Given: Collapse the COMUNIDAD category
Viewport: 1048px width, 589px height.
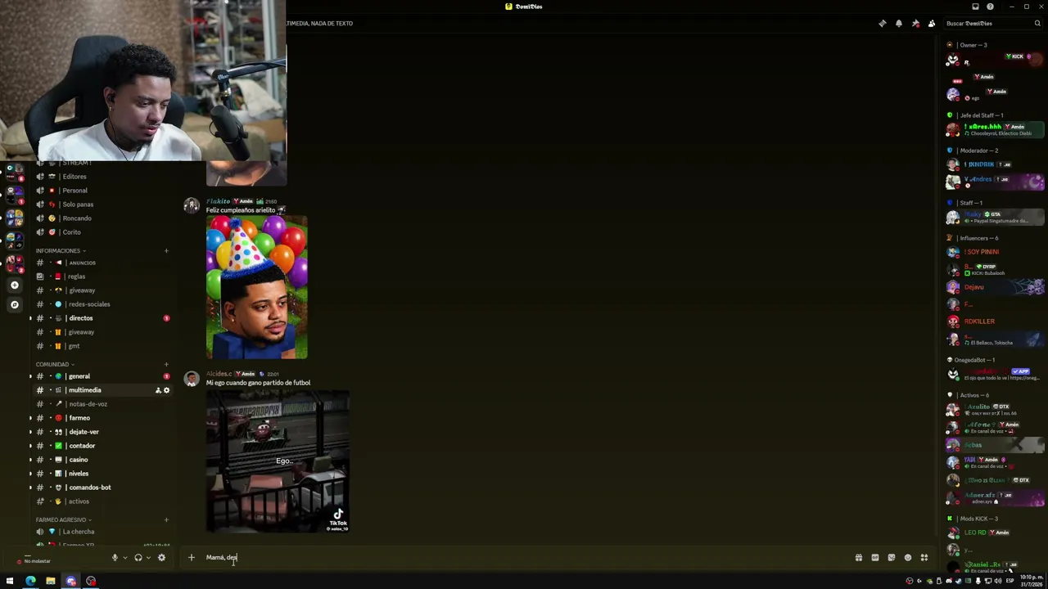Looking at the screenshot, I should point(55,365).
